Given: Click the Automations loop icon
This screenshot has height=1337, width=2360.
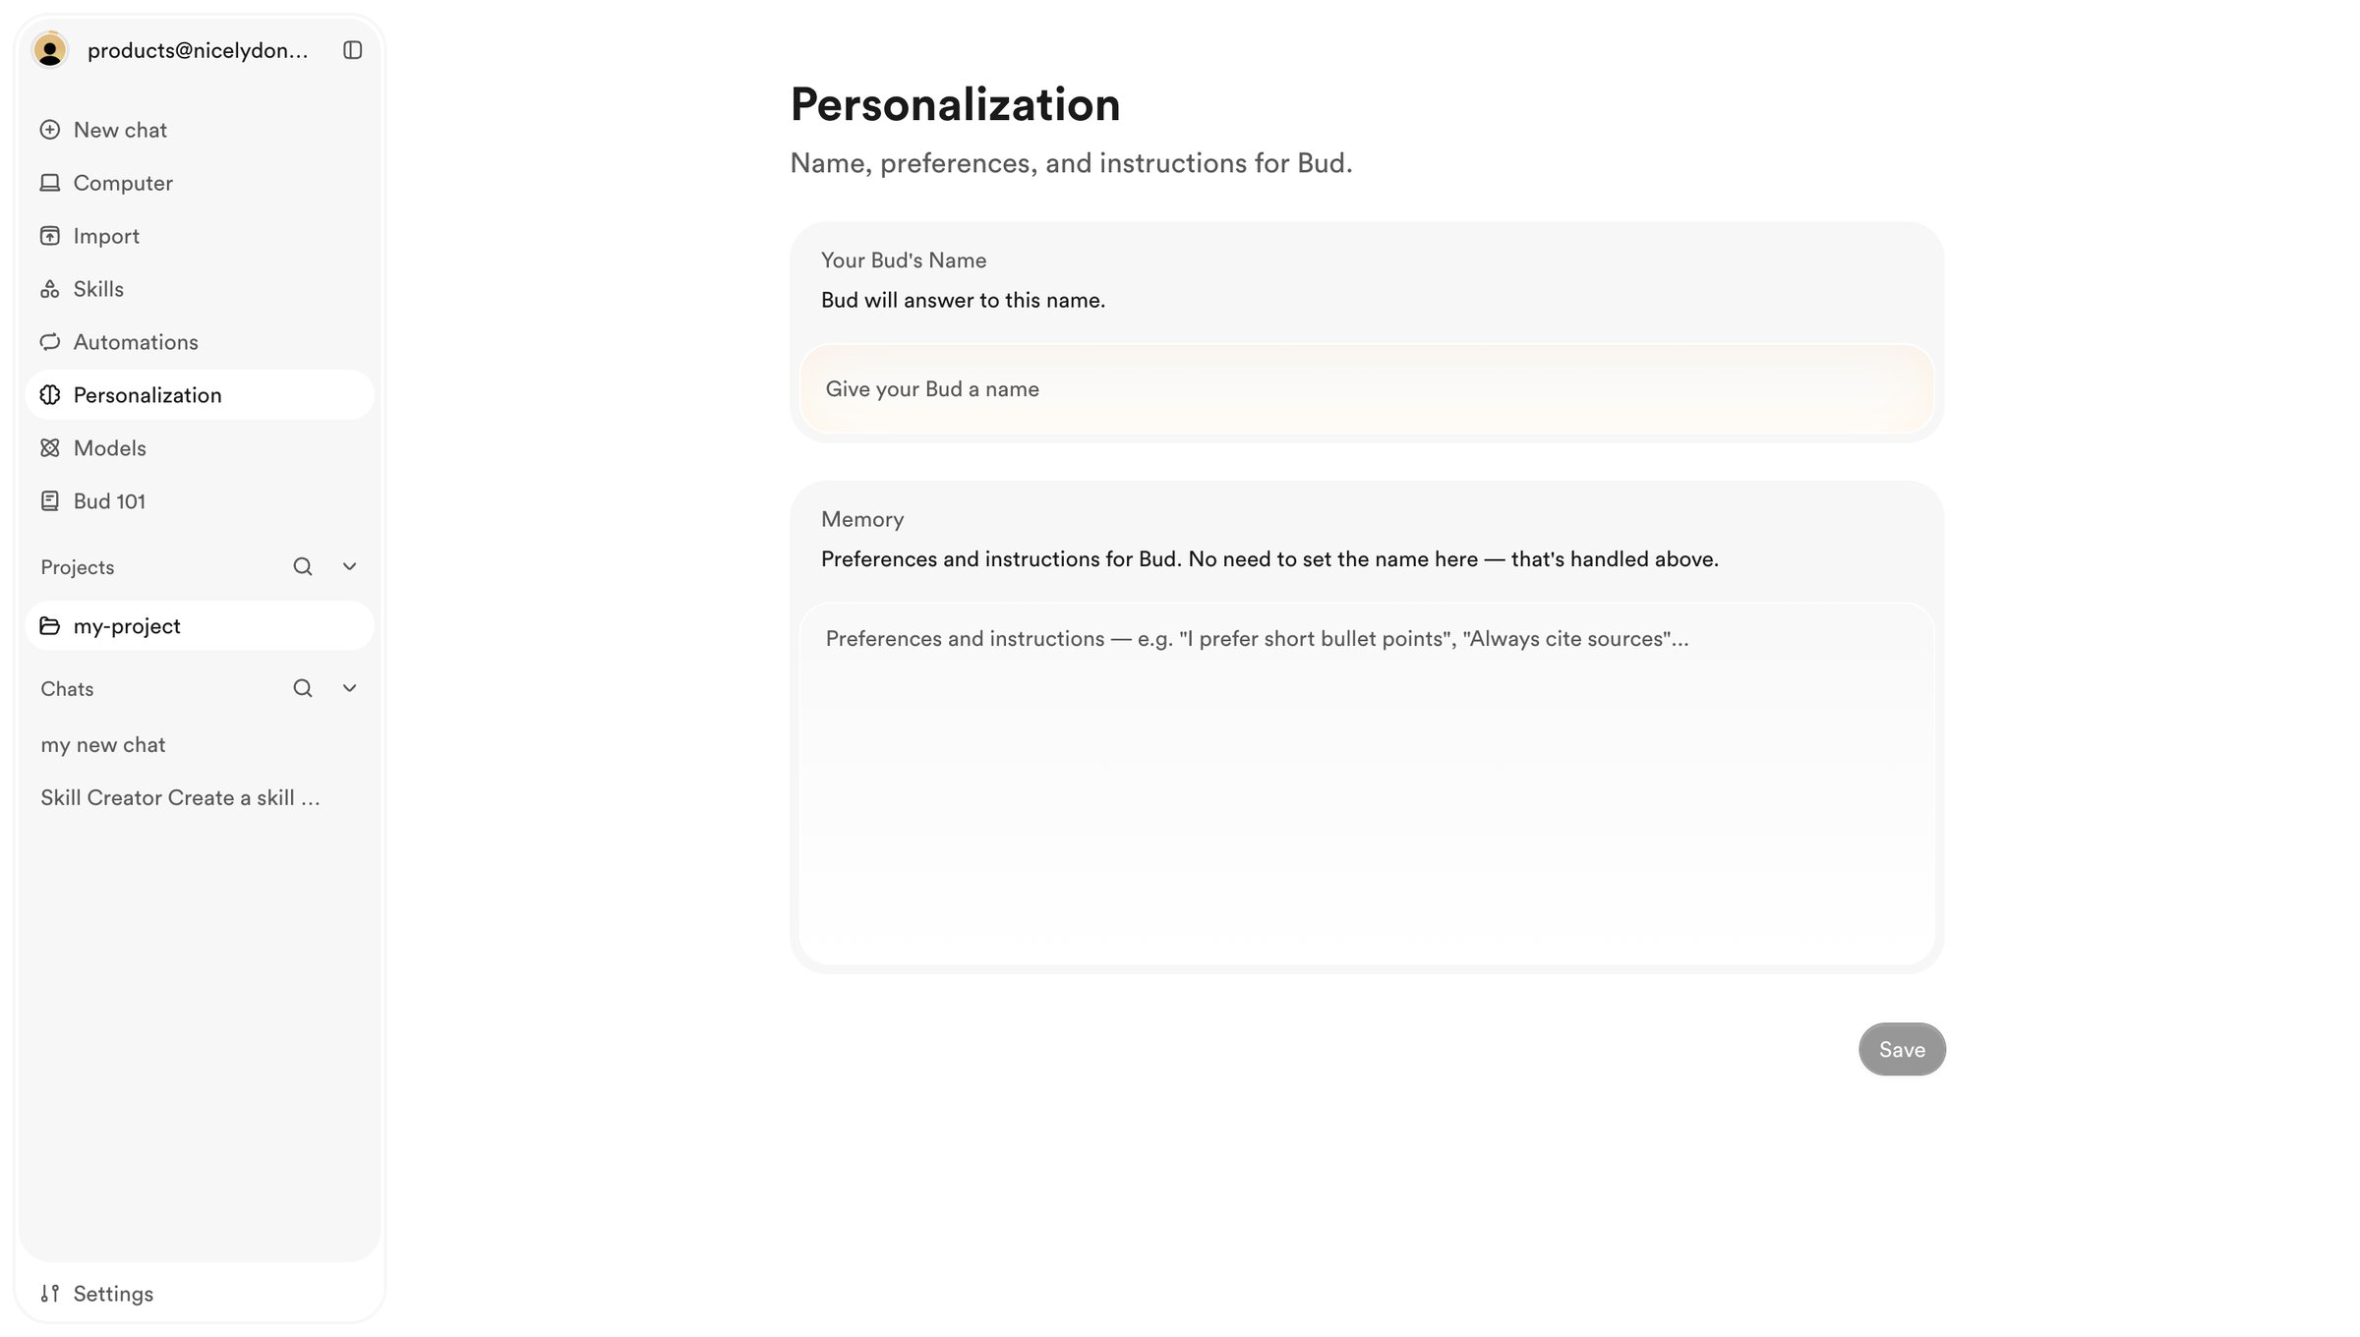Looking at the screenshot, I should (x=50, y=342).
